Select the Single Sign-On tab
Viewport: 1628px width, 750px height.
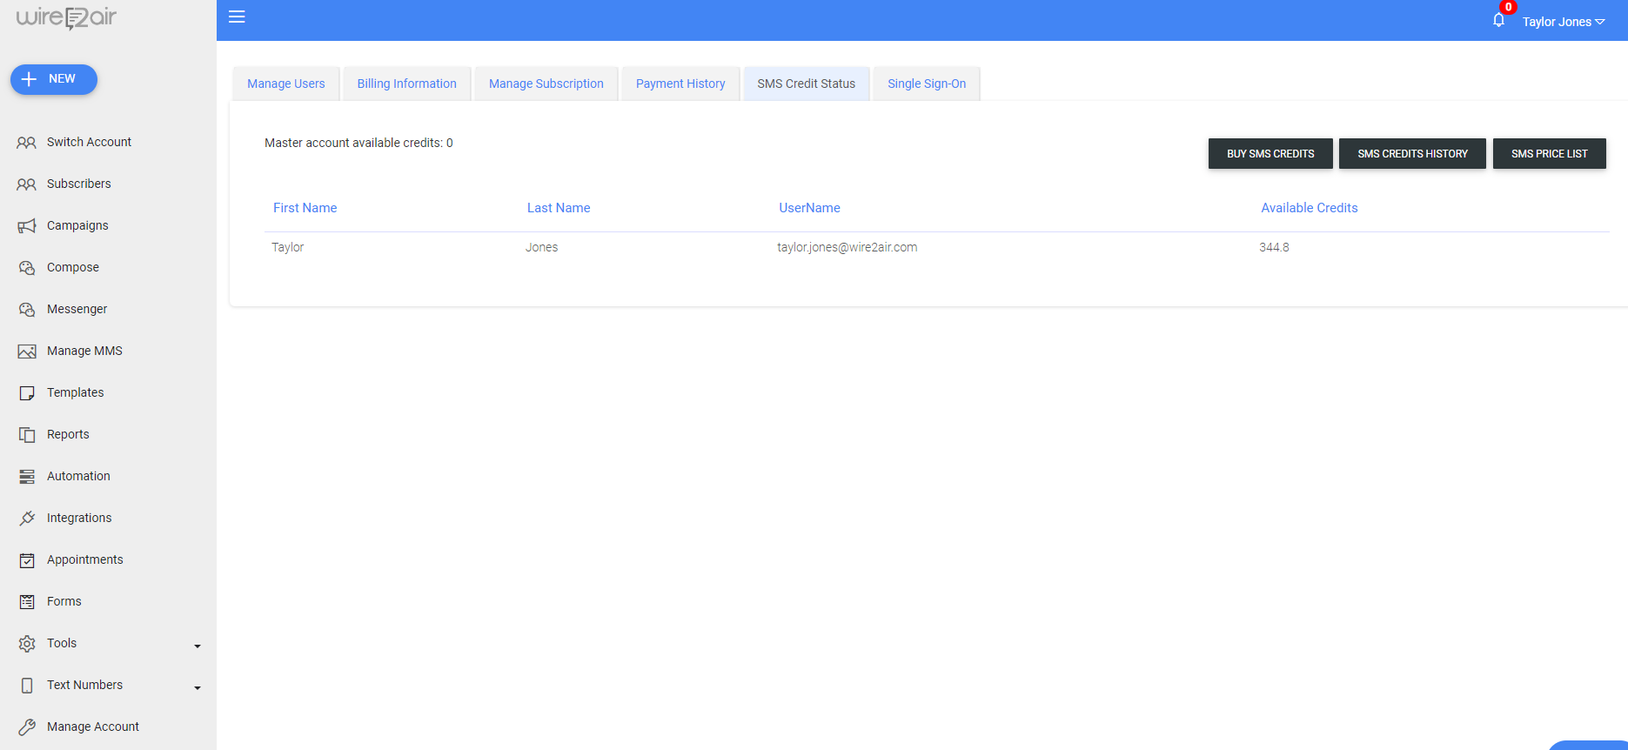(x=926, y=84)
